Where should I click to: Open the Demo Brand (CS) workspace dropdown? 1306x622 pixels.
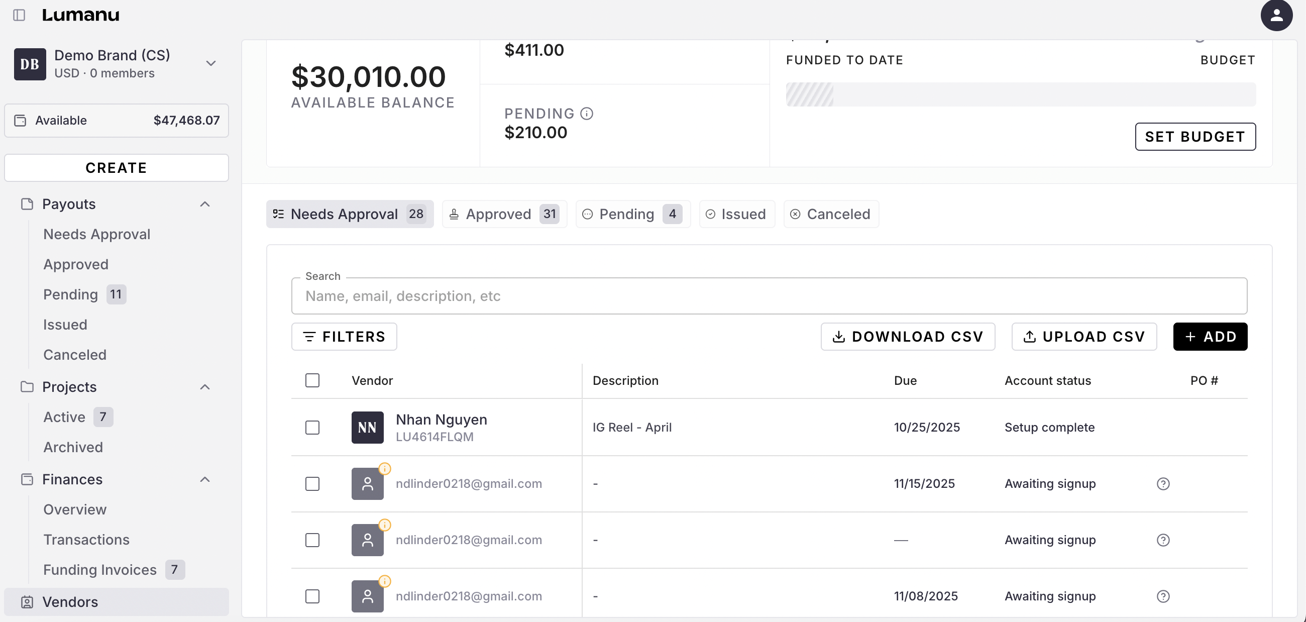pos(211,63)
